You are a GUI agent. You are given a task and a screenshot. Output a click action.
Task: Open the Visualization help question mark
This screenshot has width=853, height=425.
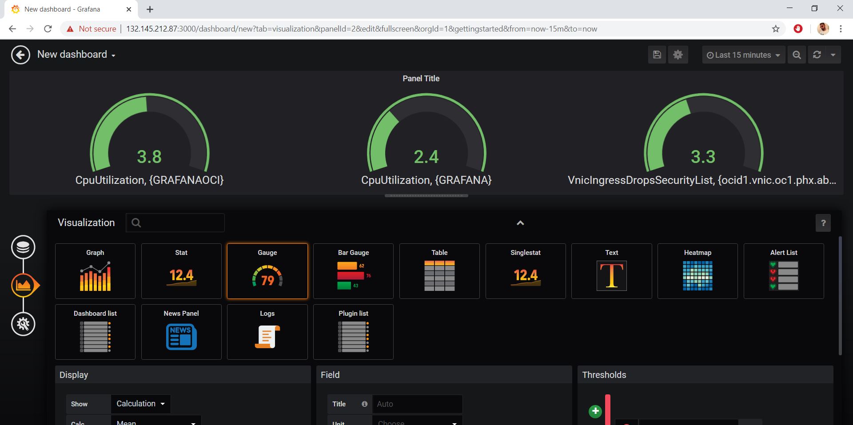coord(823,223)
